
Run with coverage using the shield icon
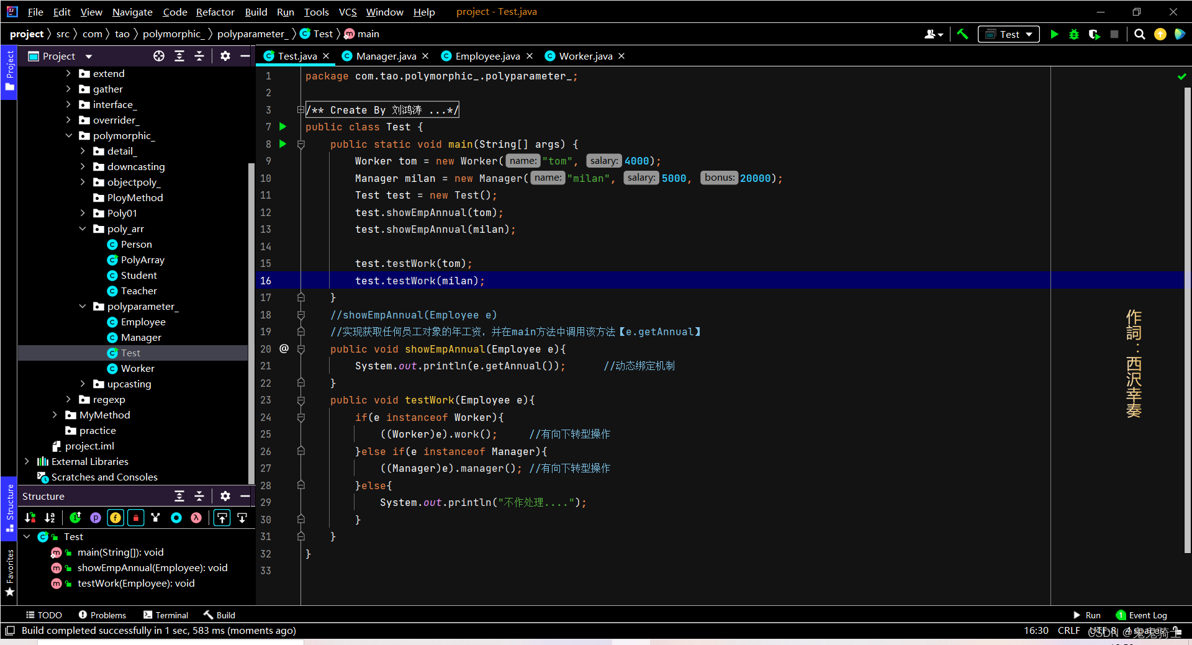(1095, 34)
